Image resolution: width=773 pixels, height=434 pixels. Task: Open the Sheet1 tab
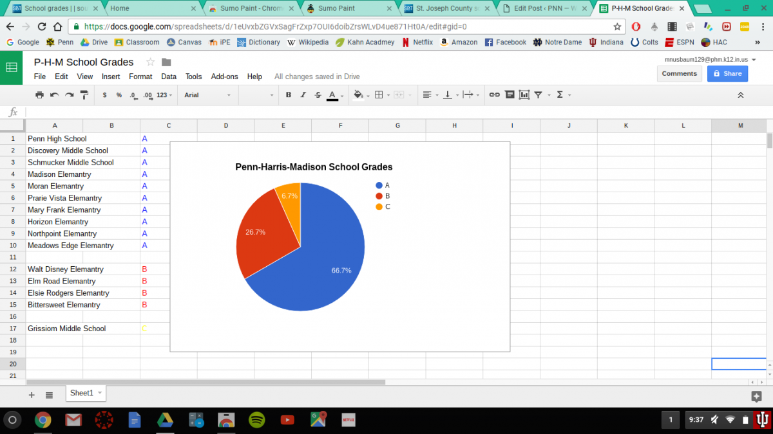(x=85, y=393)
